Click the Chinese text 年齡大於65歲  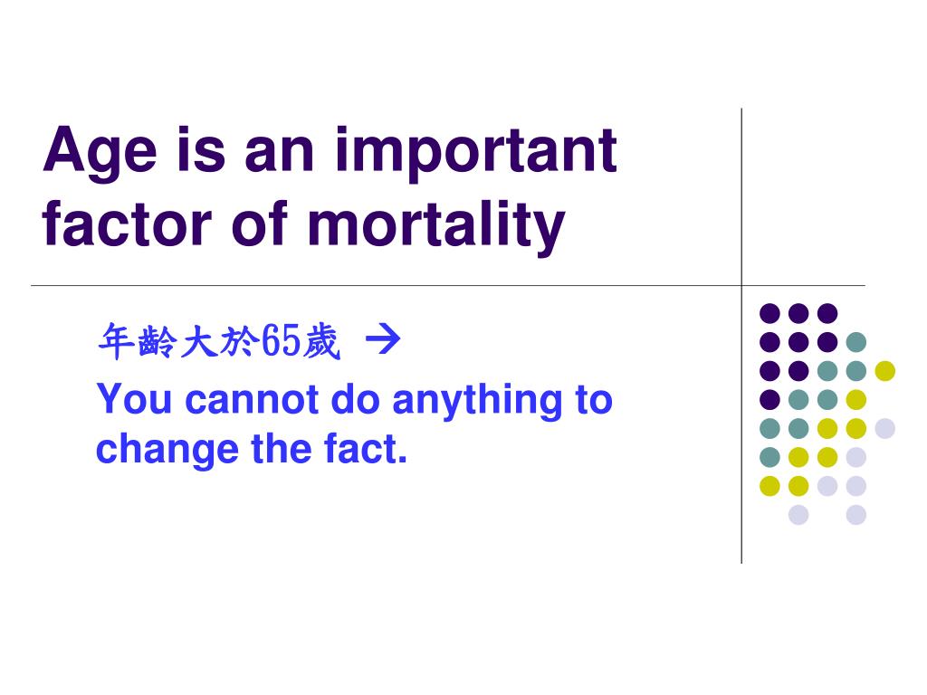point(219,341)
